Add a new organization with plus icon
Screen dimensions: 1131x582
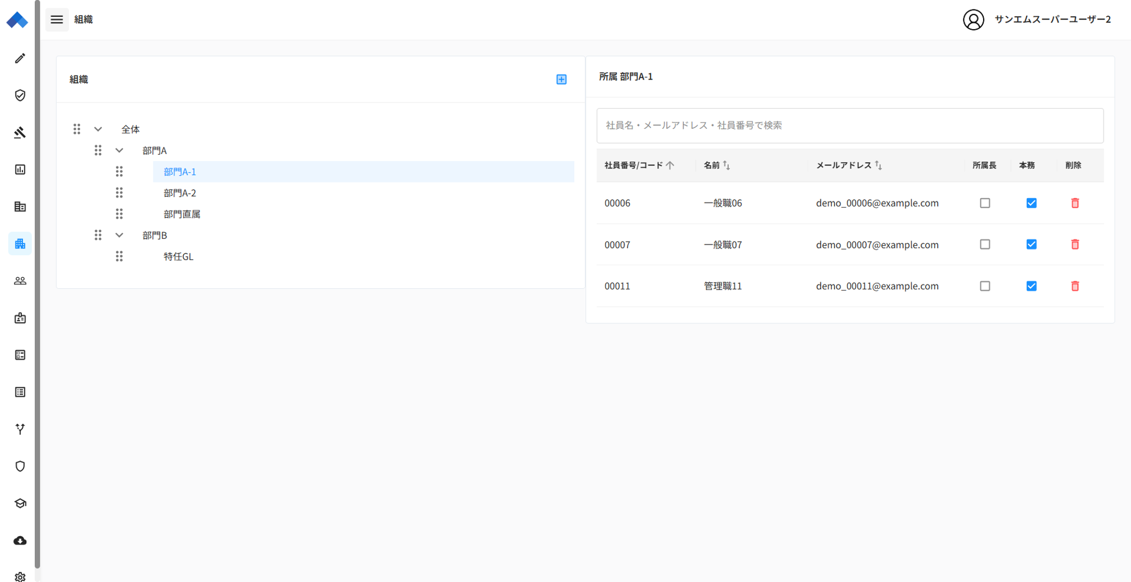(561, 79)
